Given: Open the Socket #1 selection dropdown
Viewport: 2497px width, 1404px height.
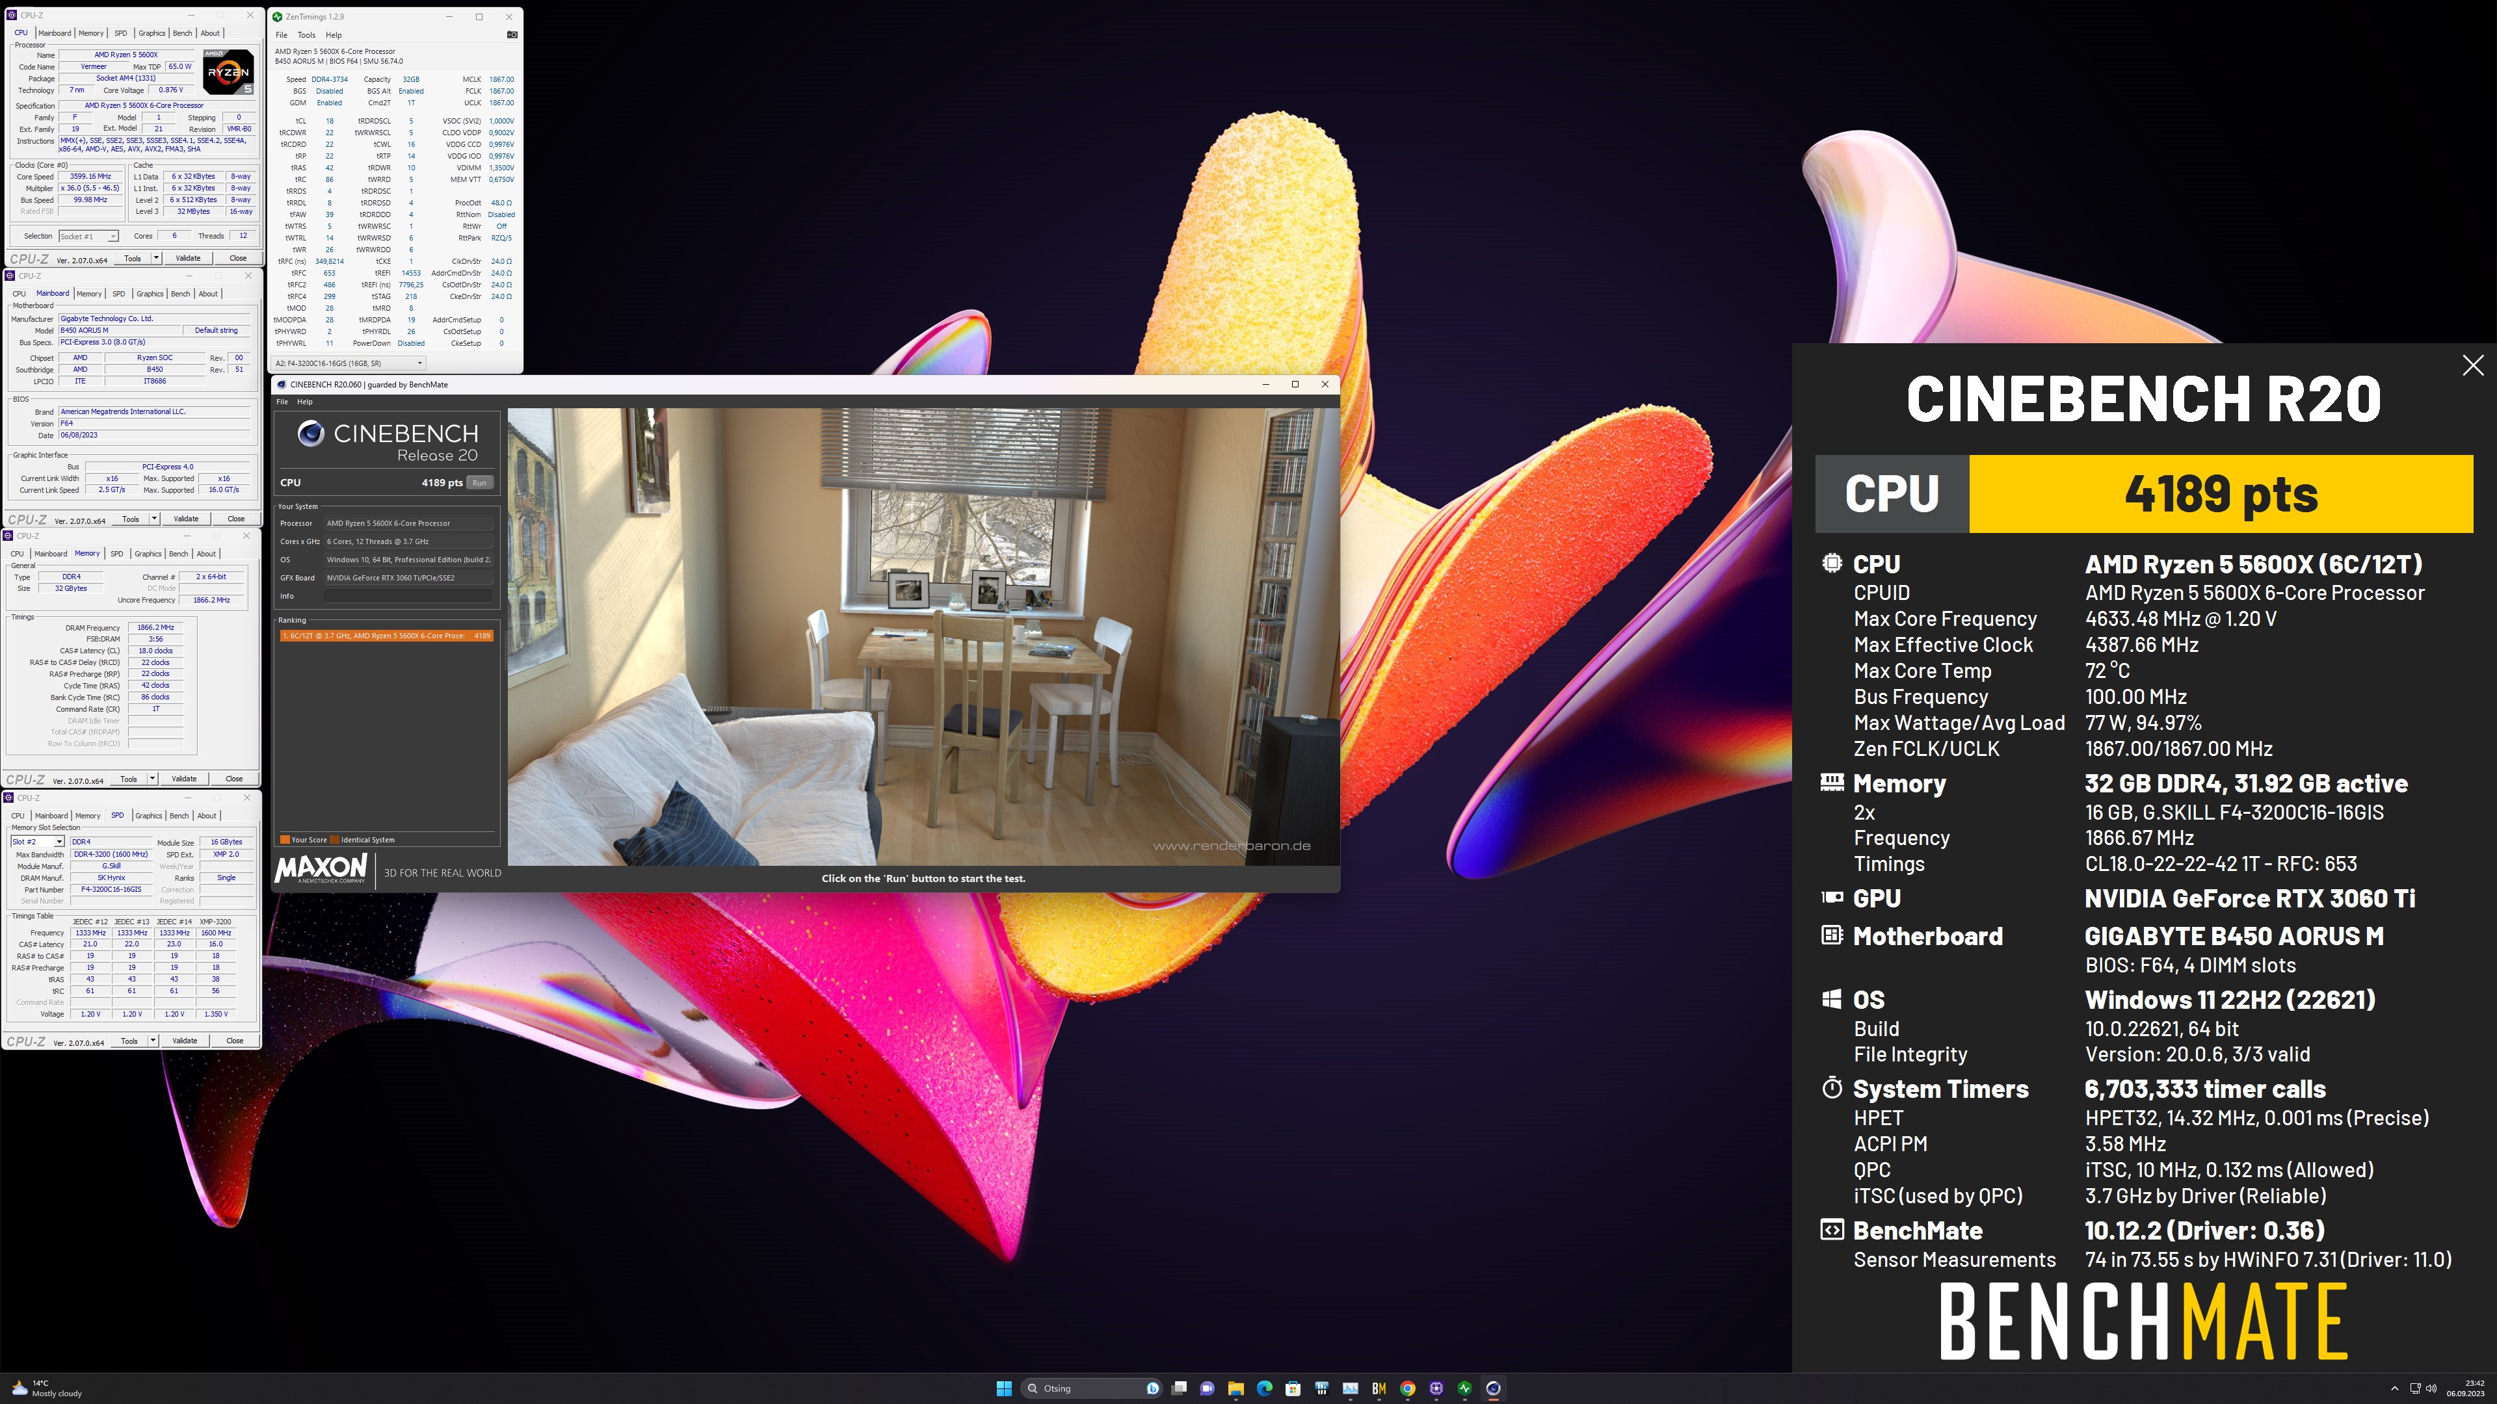Looking at the screenshot, I should pyautogui.click(x=88, y=237).
